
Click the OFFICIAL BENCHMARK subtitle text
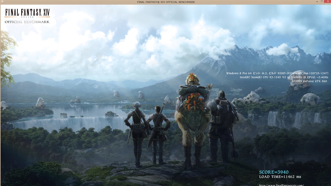[x=27, y=22]
